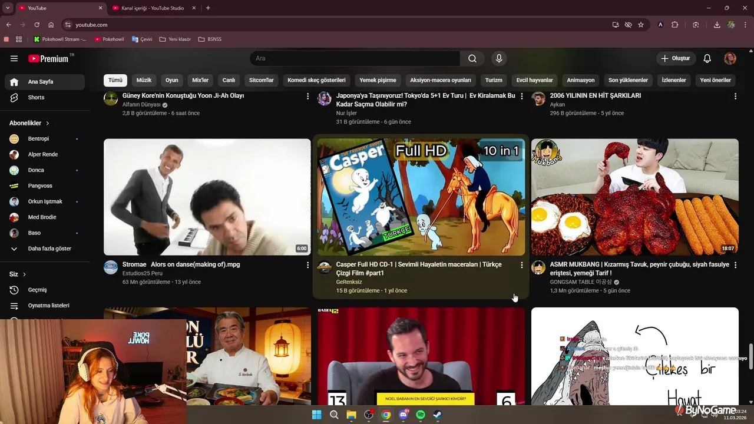
Task: Select the Animasyon filter chip
Action: (x=581, y=80)
